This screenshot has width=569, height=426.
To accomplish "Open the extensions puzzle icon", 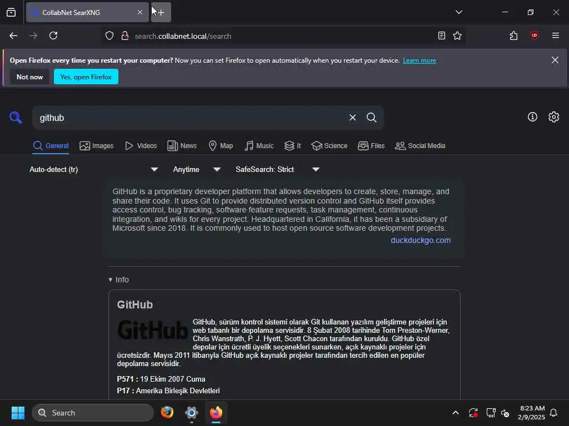I will [513, 36].
